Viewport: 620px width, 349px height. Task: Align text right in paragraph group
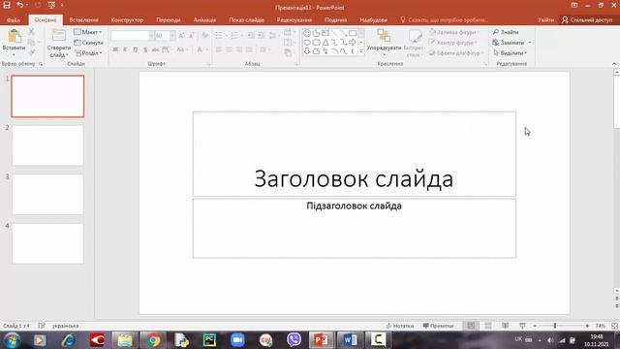tap(239, 49)
